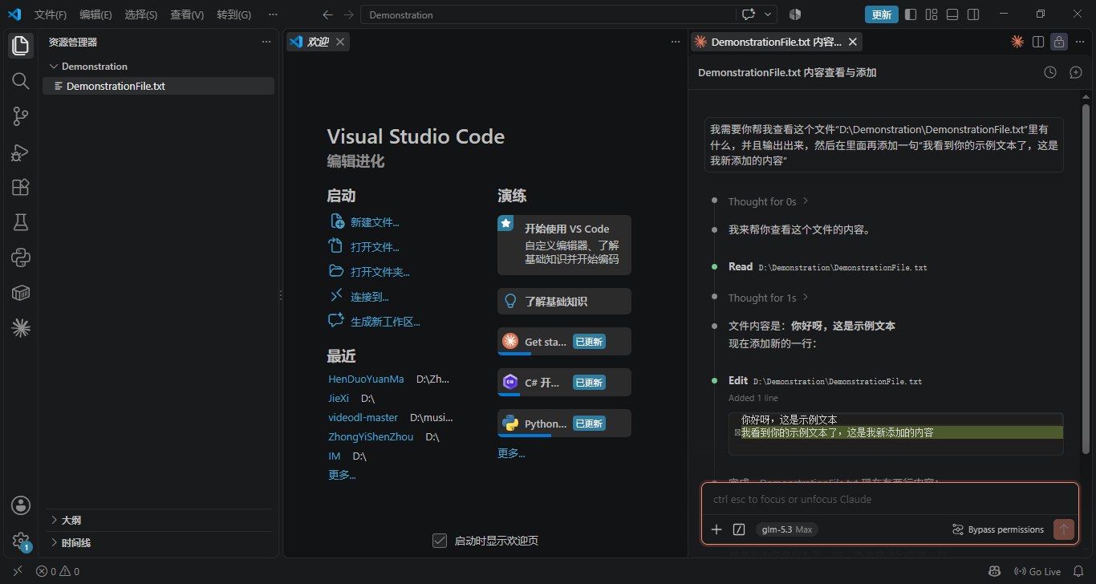Image resolution: width=1096 pixels, height=584 pixels.
Task: Click the Demonstration command center search box
Action: (x=547, y=14)
